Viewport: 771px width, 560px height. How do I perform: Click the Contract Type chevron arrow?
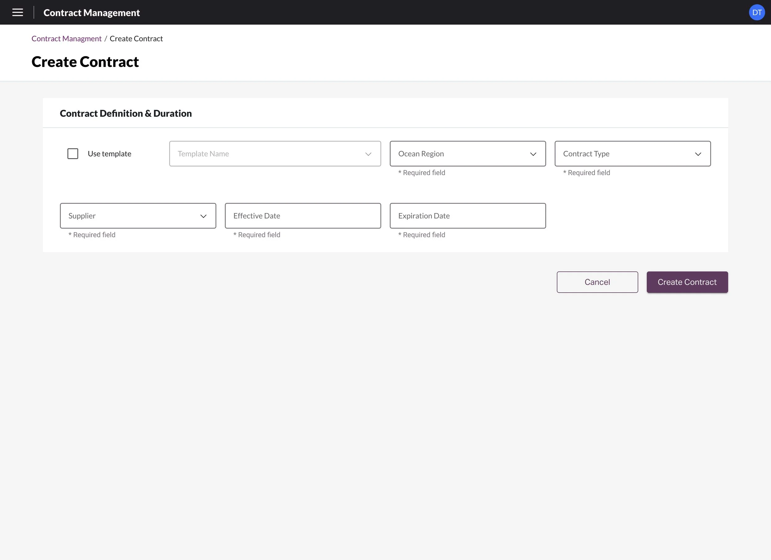point(698,154)
